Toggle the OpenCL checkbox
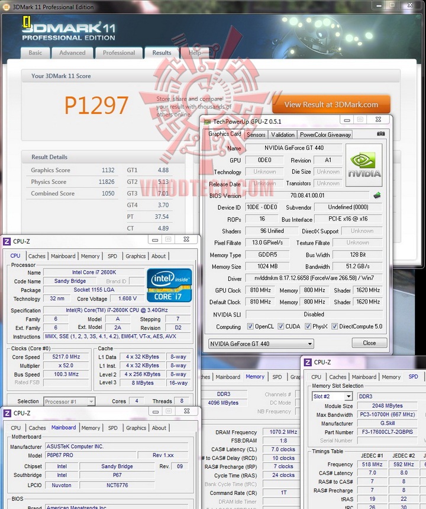The height and width of the screenshot is (509, 426). (x=250, y=326)
